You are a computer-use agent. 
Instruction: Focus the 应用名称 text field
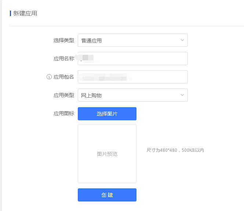point(133,59)
